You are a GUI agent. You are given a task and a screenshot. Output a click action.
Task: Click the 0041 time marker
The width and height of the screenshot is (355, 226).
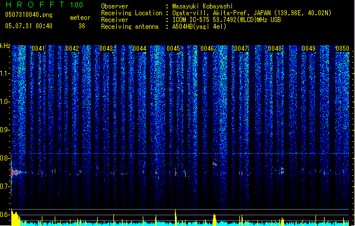38,49
